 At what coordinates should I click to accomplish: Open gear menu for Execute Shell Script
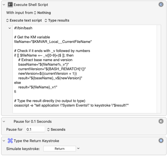(161, 5)
